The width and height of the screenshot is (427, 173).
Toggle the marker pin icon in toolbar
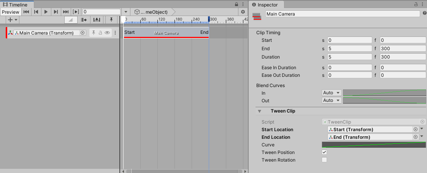tap(111, 20)
